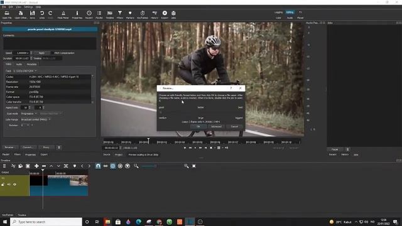Click Advanced in the Reverse dialog
402x226 pixels.
216,127
